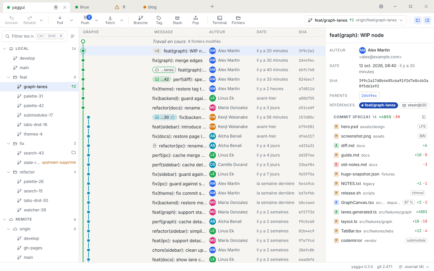Toggle tree view for commit file list
This screenshot has width=434, height=271.
pos(424,117)
